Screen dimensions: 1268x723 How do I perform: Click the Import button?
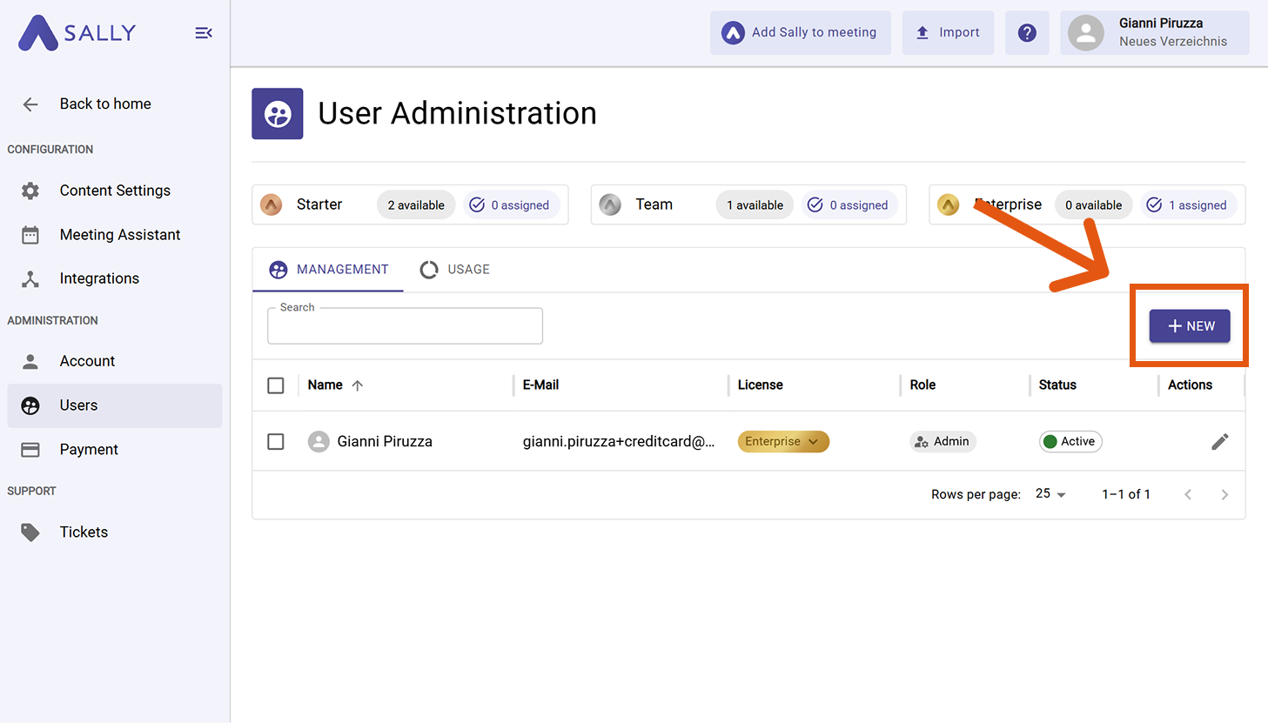(x=948, y=33)
